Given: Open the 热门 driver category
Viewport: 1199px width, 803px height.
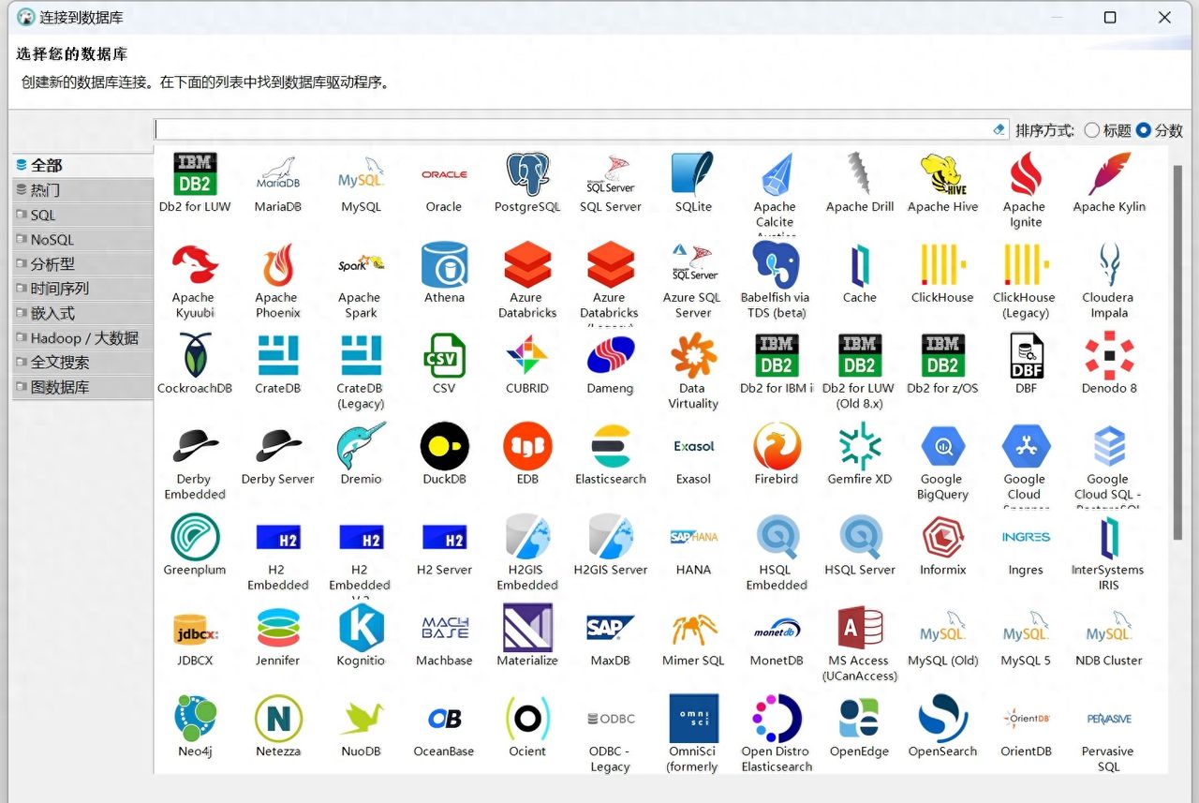Looking at the screenshot, I should point(82,190).
